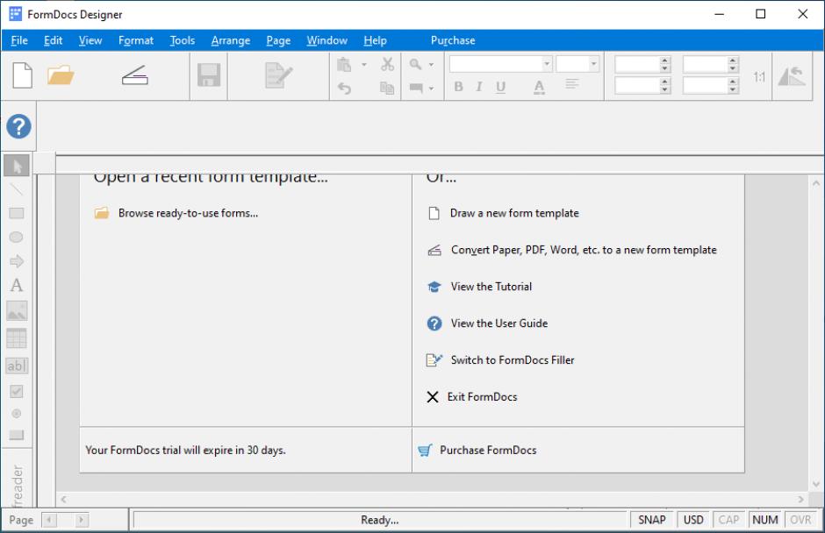Select the radio button field tool

17,414
